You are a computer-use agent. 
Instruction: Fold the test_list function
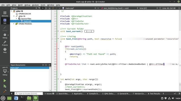58,39
